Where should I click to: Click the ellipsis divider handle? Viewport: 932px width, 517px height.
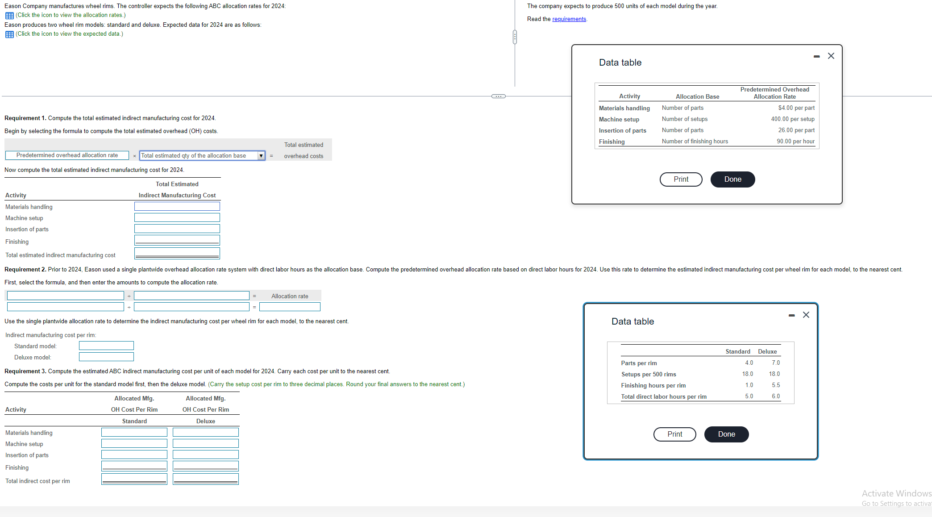point(498,96)
